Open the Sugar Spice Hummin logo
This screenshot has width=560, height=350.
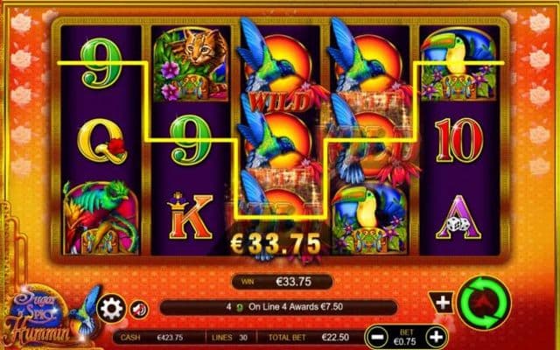coord(45,316)
